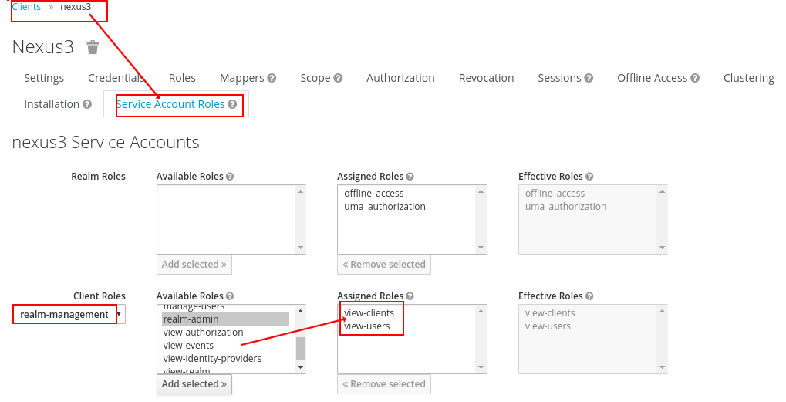
Task: Click scroll up arrow in Client Effective Roles
Action: 662,311
